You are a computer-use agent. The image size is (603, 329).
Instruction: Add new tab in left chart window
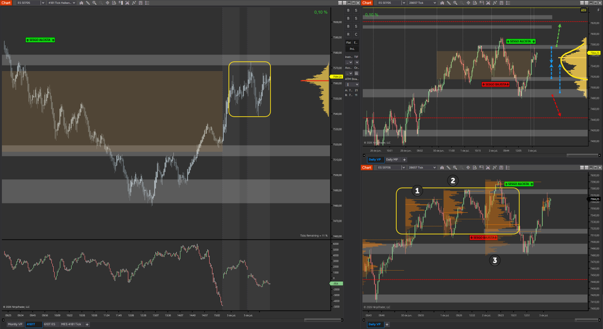coord(87,324)
